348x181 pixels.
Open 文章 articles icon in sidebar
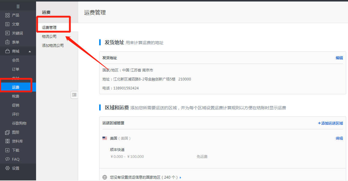[8, 24]
